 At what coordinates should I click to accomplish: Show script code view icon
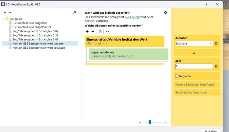(x=107, y=31)
